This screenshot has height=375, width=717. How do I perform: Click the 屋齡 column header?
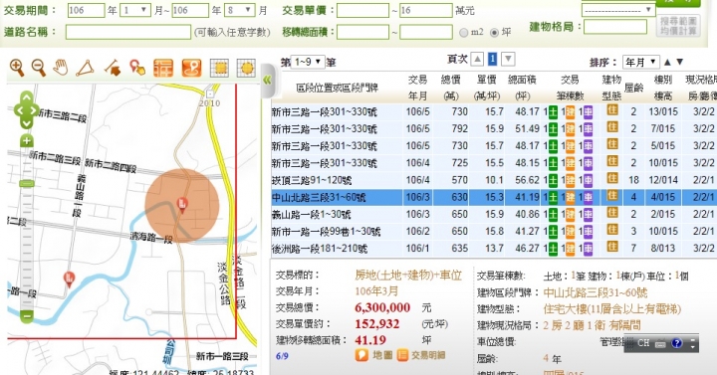click(x=633, y=88)
